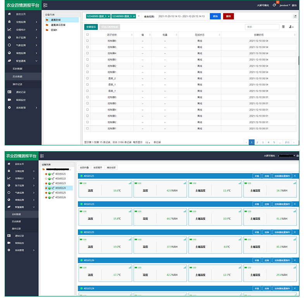Click video camera icon for 视频监控 in top sidebar
The width and height of the screenshot is (306, 307).
pos(9,100)
